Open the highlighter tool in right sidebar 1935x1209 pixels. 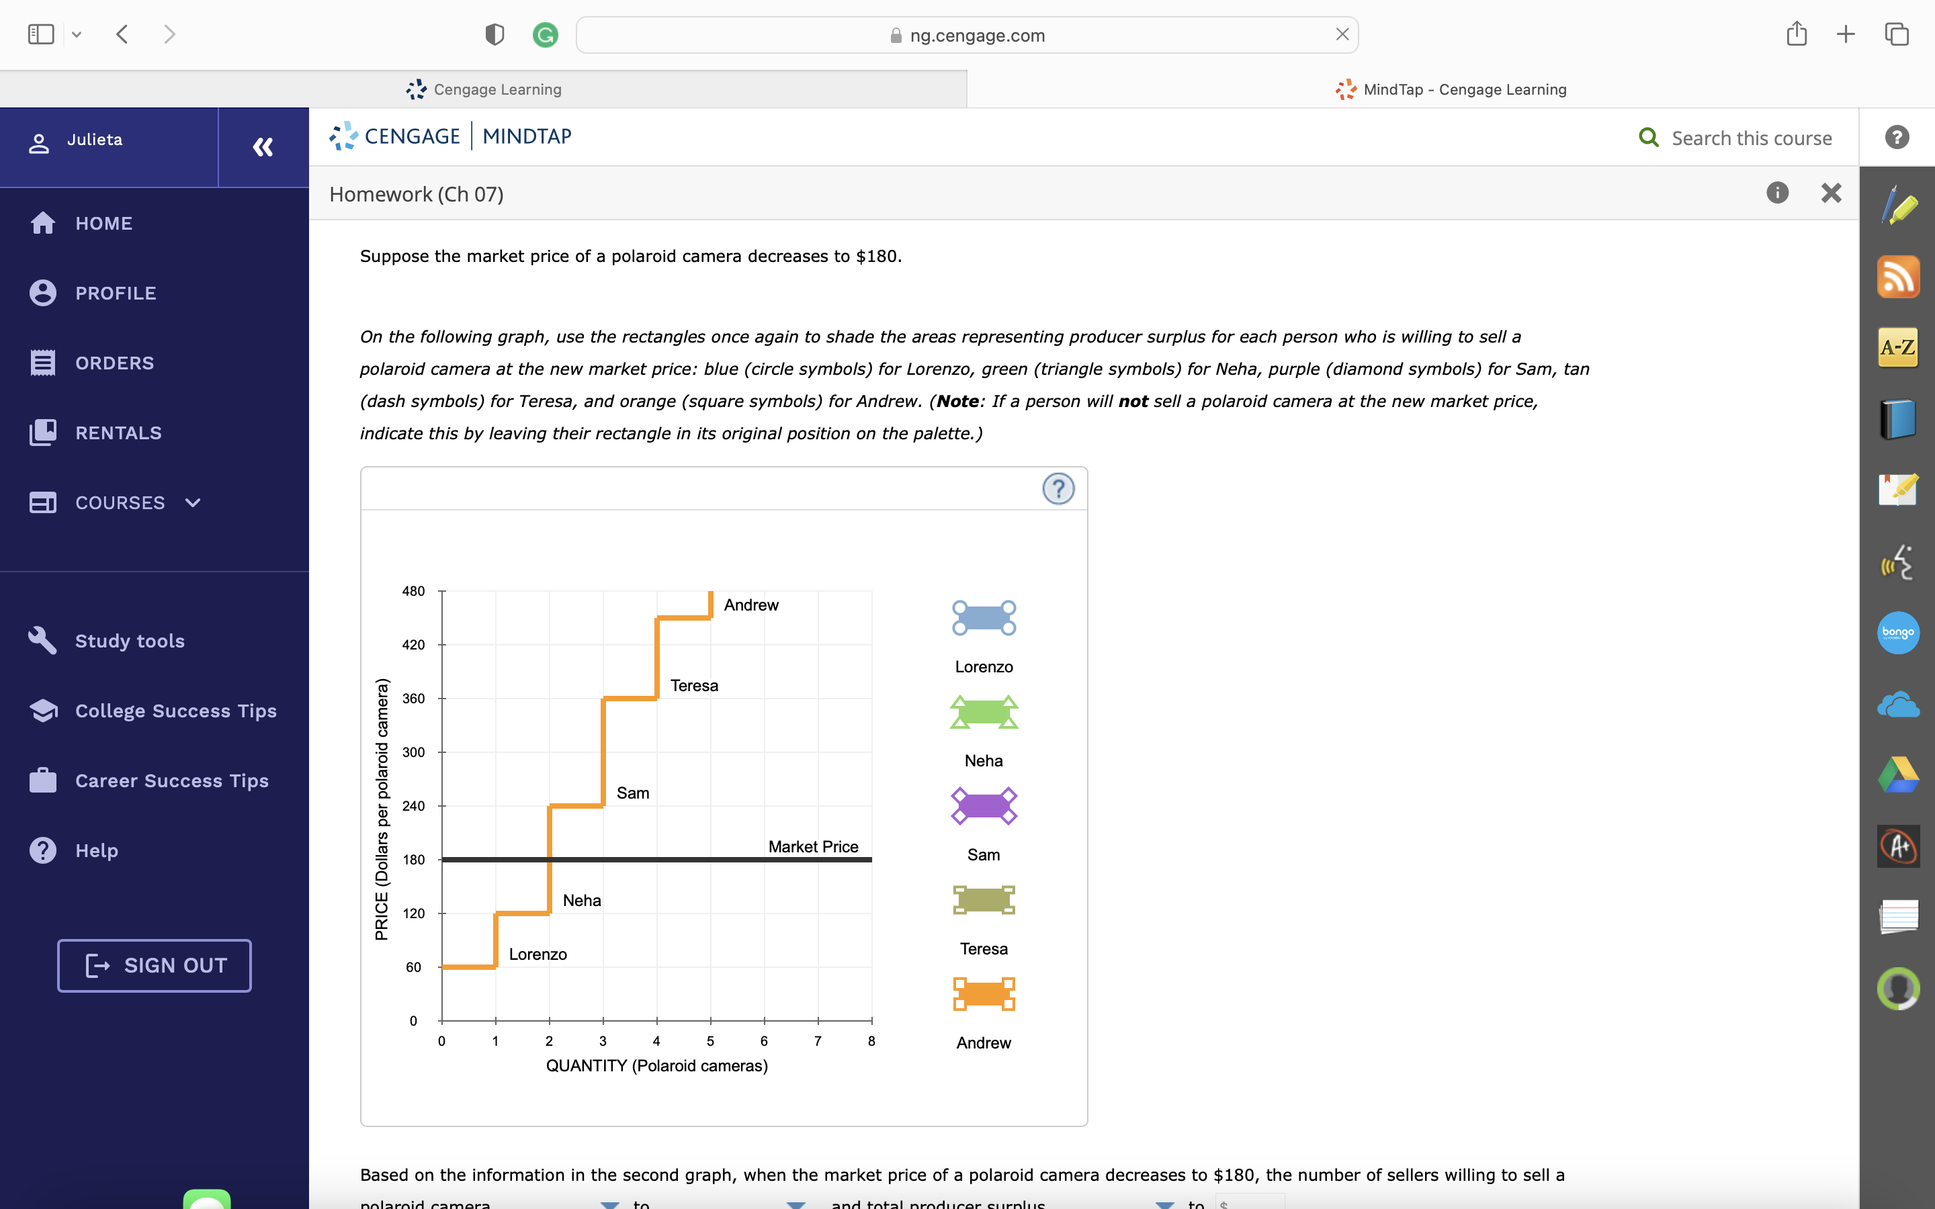[1898, 207]
